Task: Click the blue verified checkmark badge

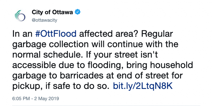Action: point(78,12)
